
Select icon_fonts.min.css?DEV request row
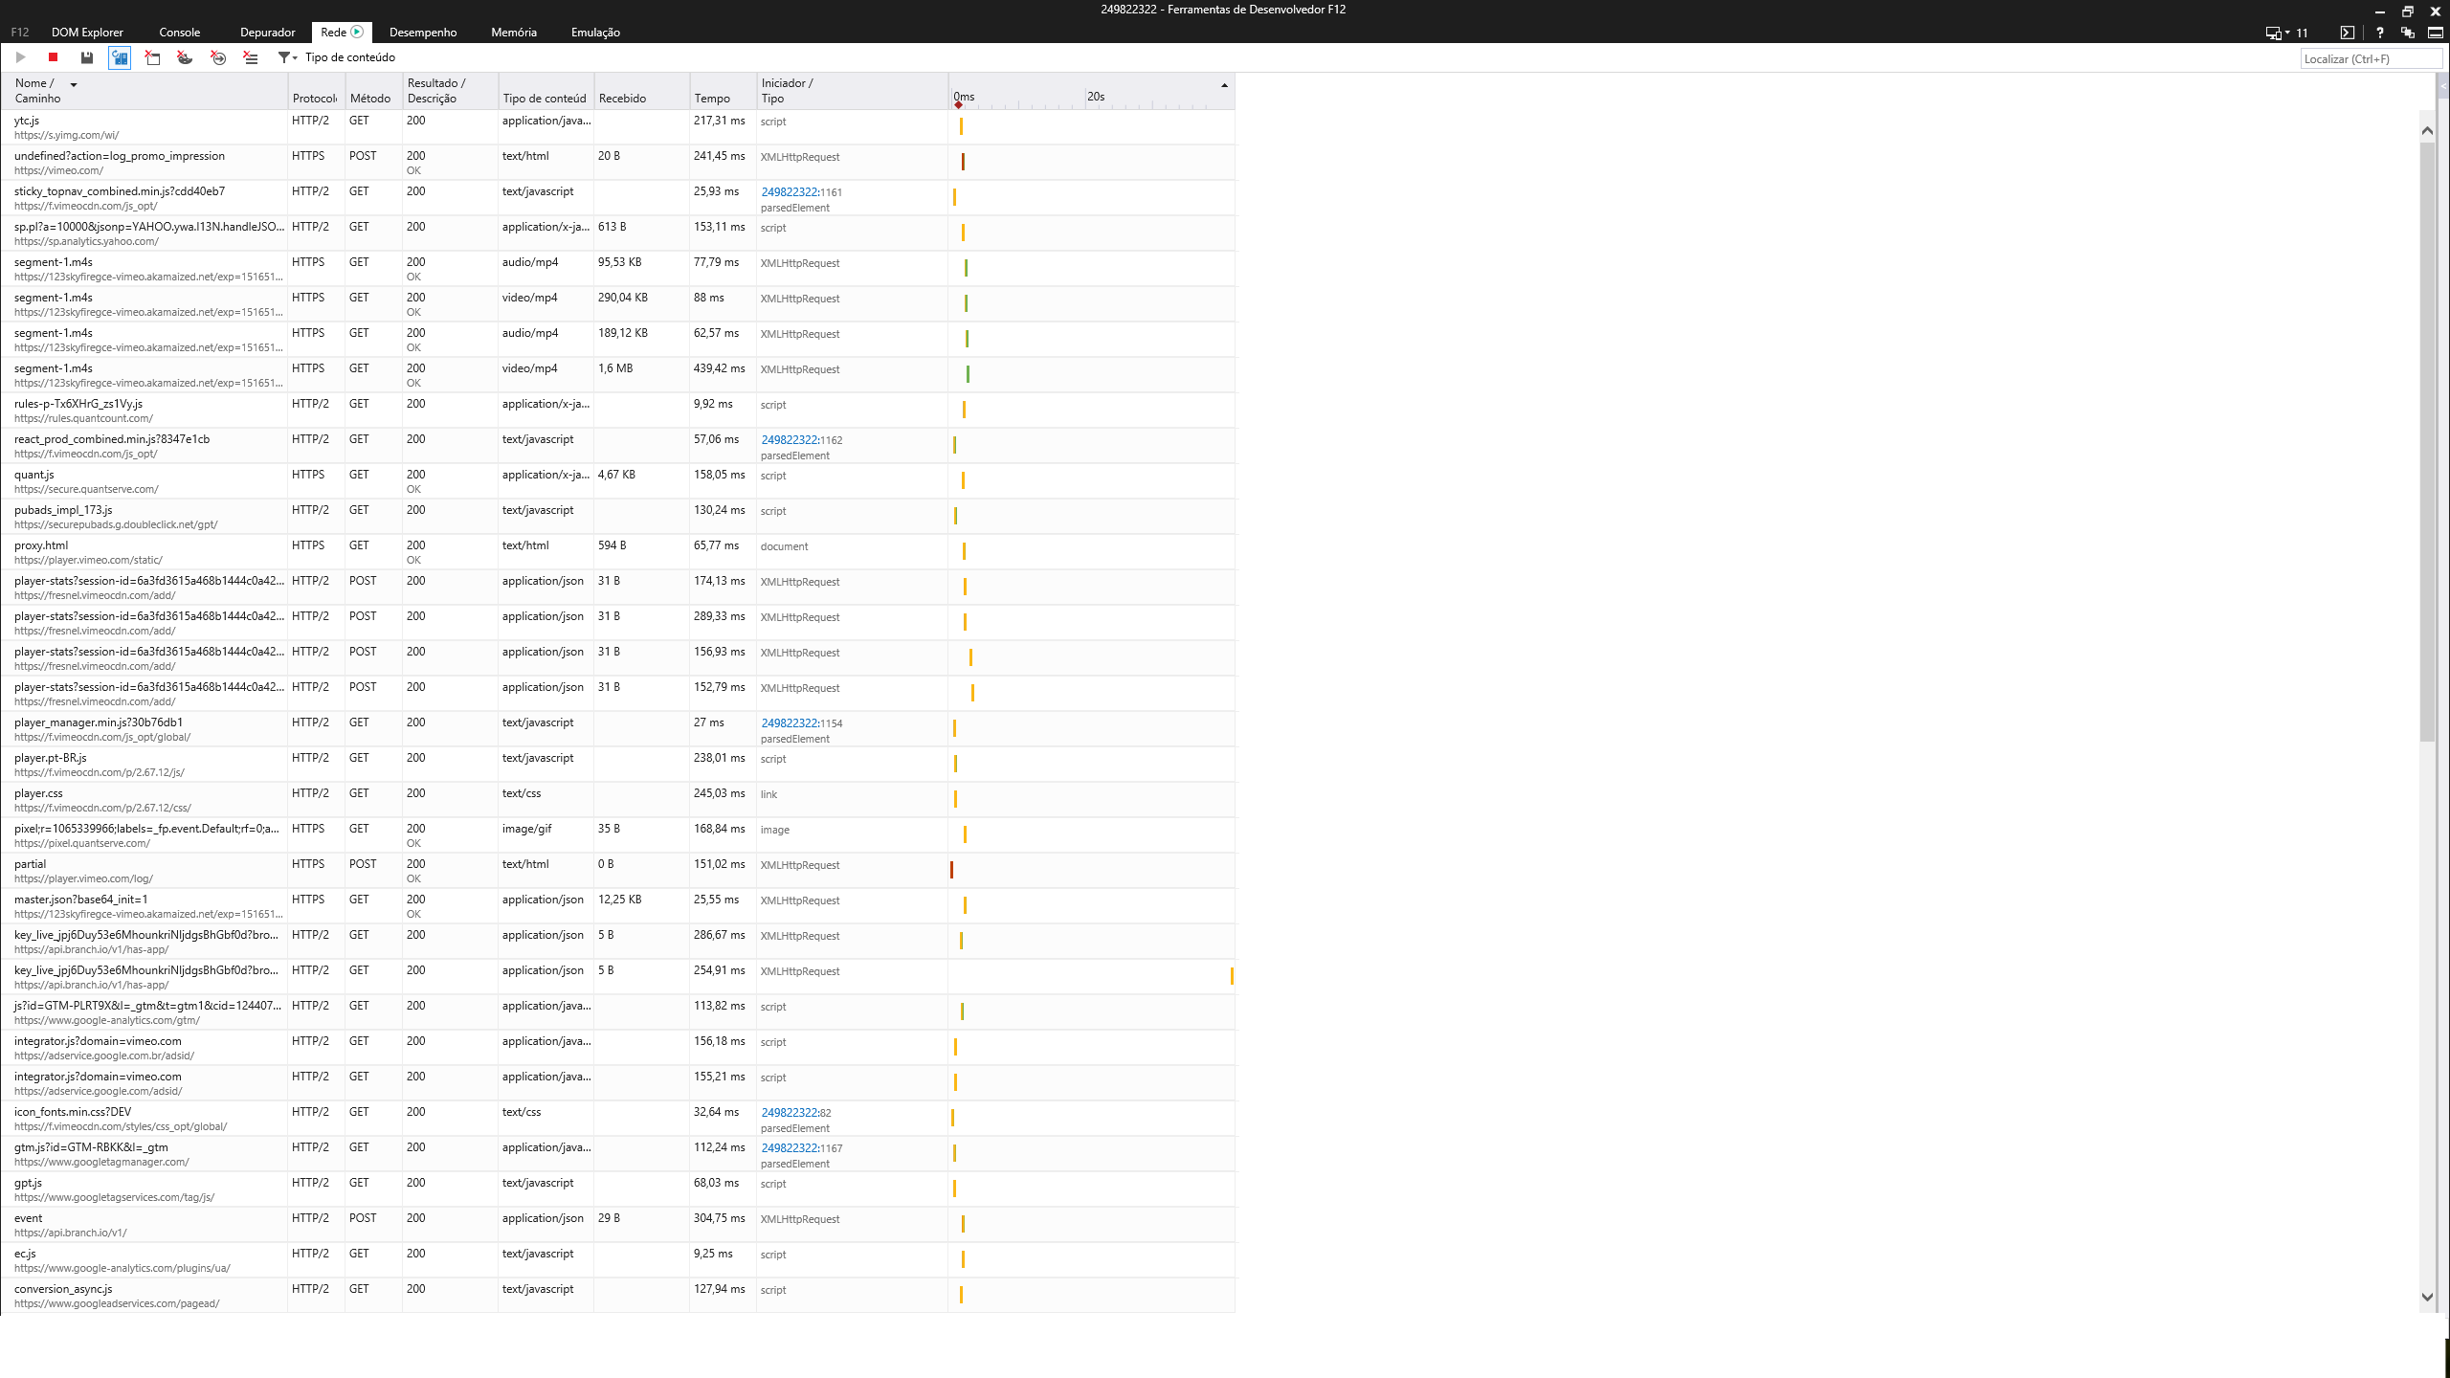(617, 1119)
